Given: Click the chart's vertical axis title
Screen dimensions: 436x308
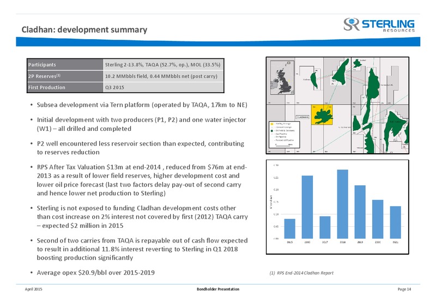Looking at the screenshot, I should pos(270,202).
